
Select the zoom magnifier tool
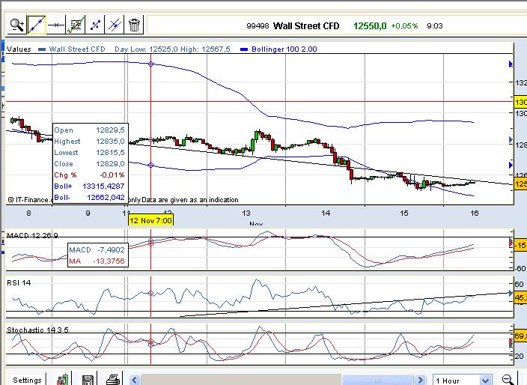(x=17, y=25)
